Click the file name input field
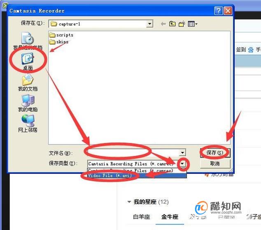261x230 pixels. tap(133, 152)
